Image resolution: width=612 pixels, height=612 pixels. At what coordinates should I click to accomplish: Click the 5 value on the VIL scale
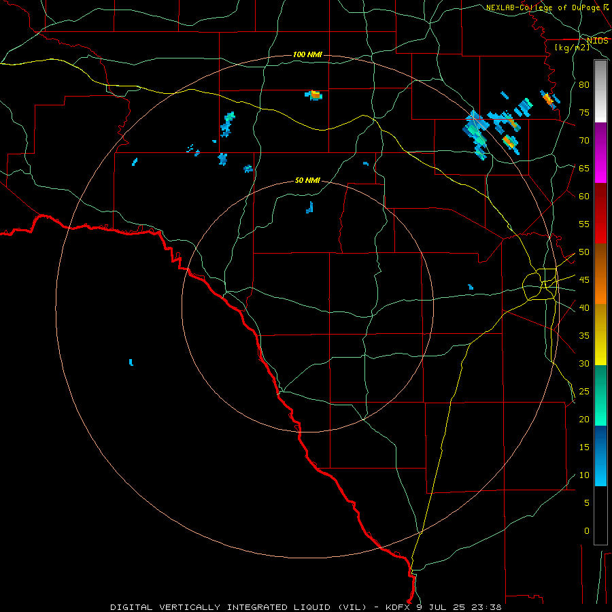point(587,503)
